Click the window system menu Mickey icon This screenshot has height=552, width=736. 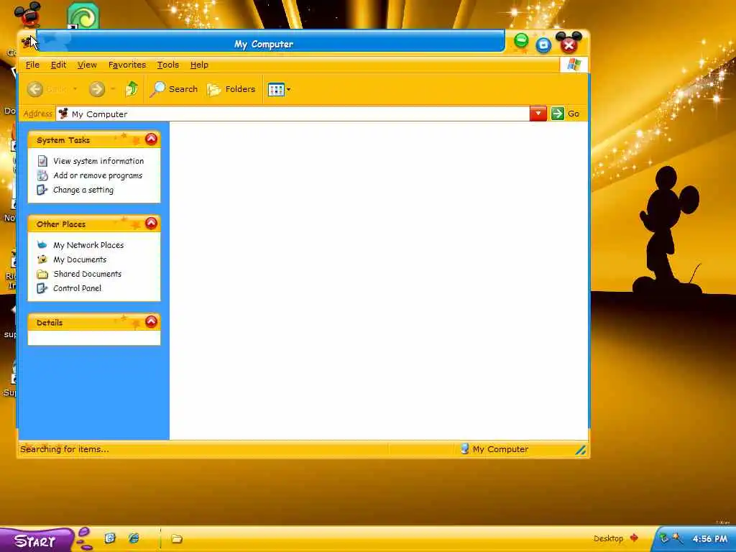point(27,44)
